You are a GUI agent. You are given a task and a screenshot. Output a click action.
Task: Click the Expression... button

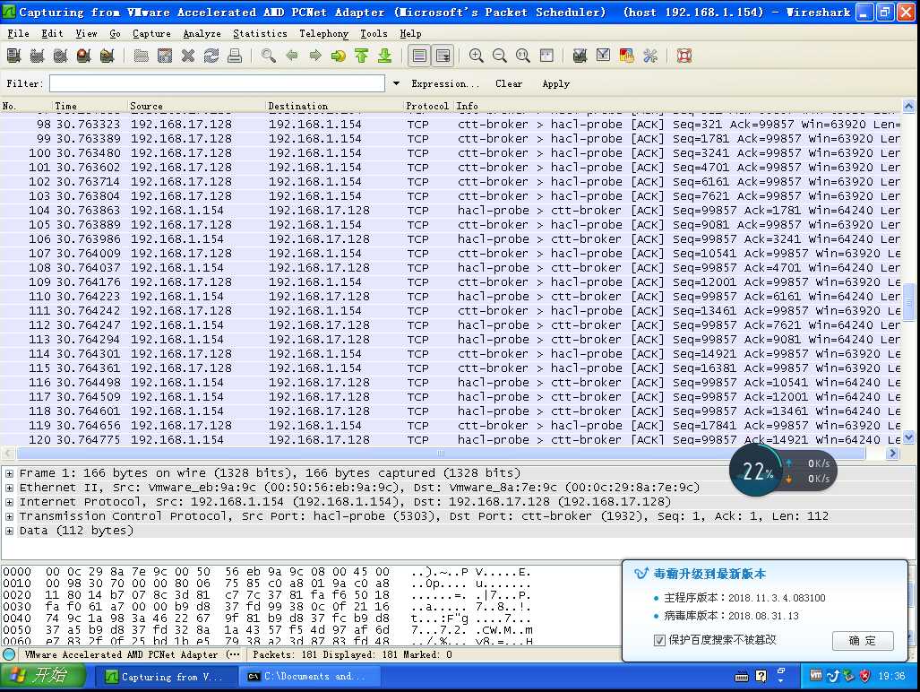[445, 83]
